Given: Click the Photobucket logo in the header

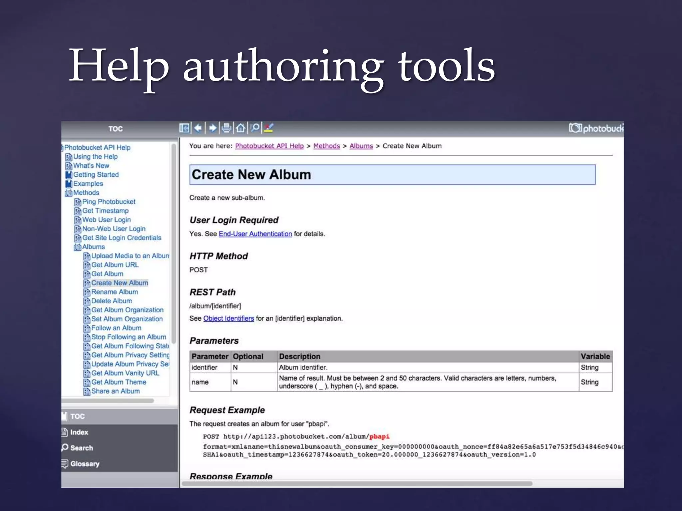Looking at the screenshot, I should tap(596, 128).
